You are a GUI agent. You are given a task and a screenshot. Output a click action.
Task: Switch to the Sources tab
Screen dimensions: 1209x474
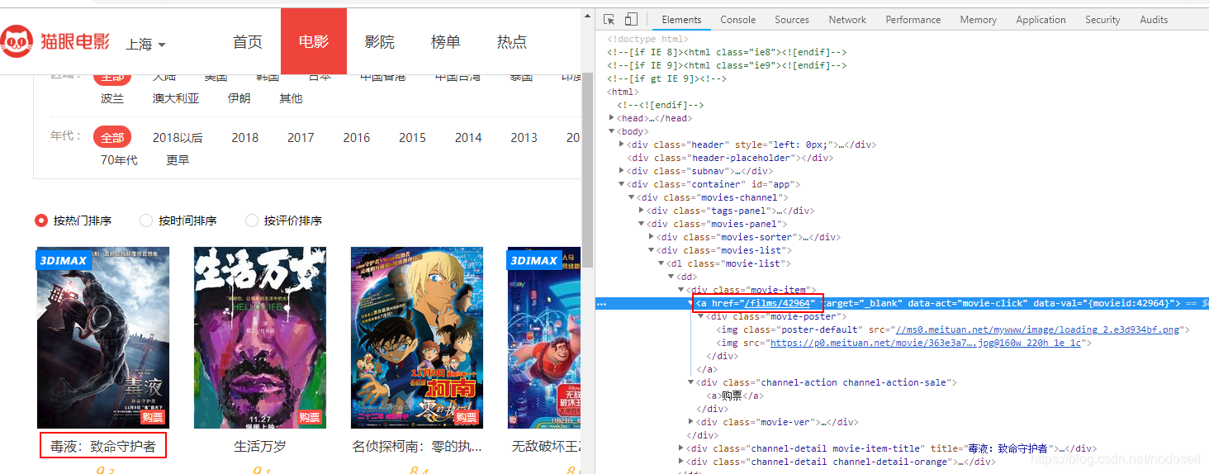pos(792,20)
